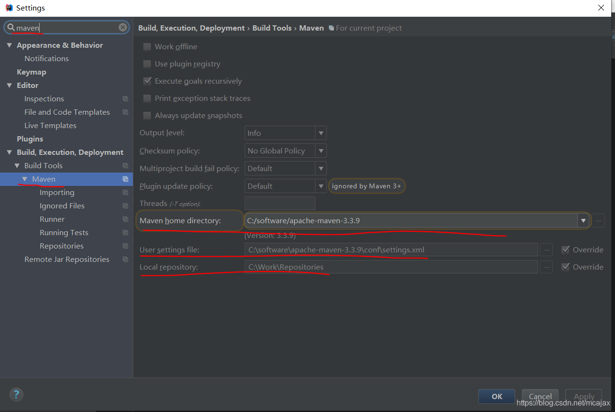The height and width of the screenshot is (412, 615).
Task: Collapse the Build Tools node
Action: coord(17,166)
